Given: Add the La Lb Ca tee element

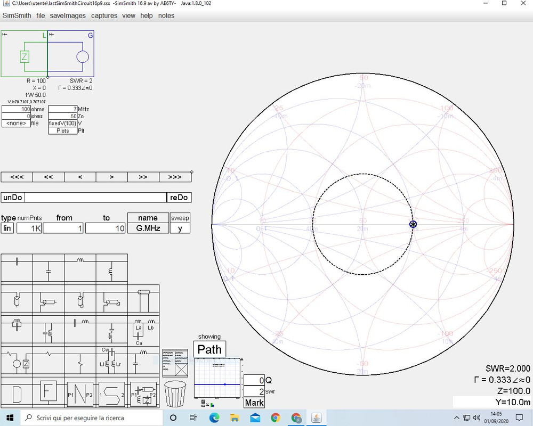Looking at the screenshot, I should click(x=143, y=330).
